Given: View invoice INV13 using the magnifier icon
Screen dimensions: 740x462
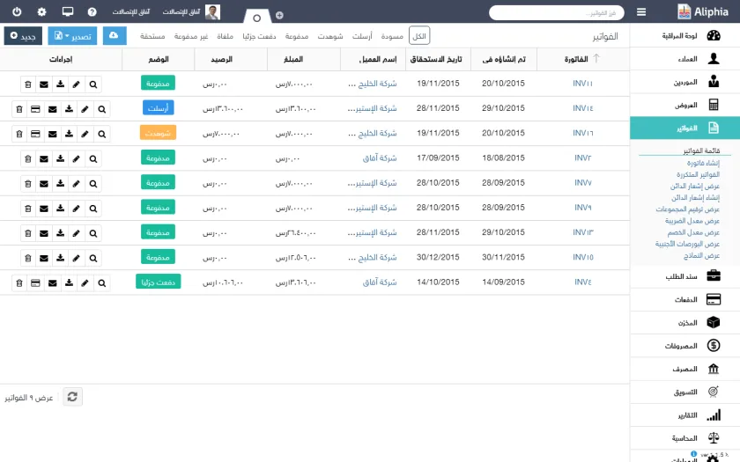Looking at the screenshot, I should click(x=93, y=233).
